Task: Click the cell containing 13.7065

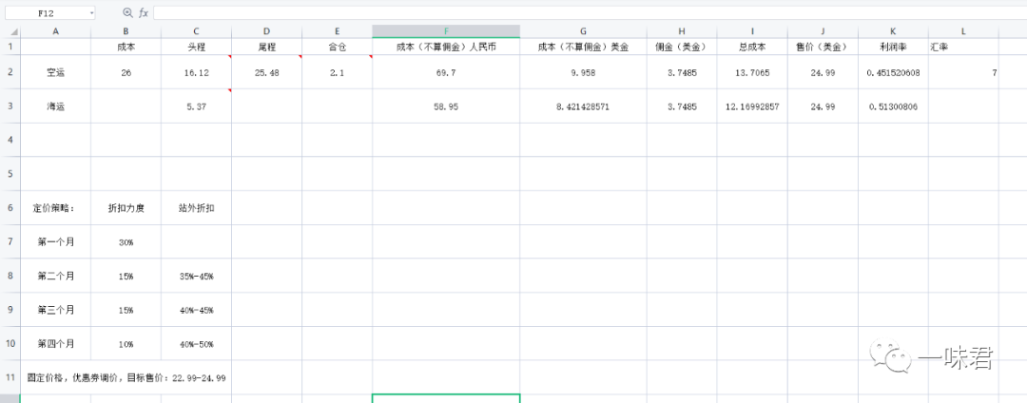Action: pos(752,72)
